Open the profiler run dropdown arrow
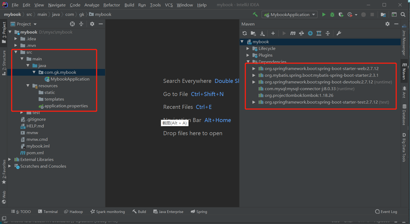The image size is (410, 224). point(356,15)
